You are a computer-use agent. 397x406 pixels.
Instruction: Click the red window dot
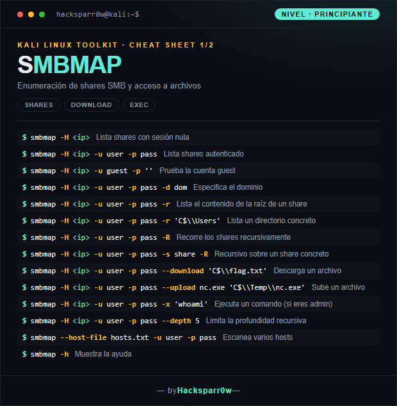point(20,15)
